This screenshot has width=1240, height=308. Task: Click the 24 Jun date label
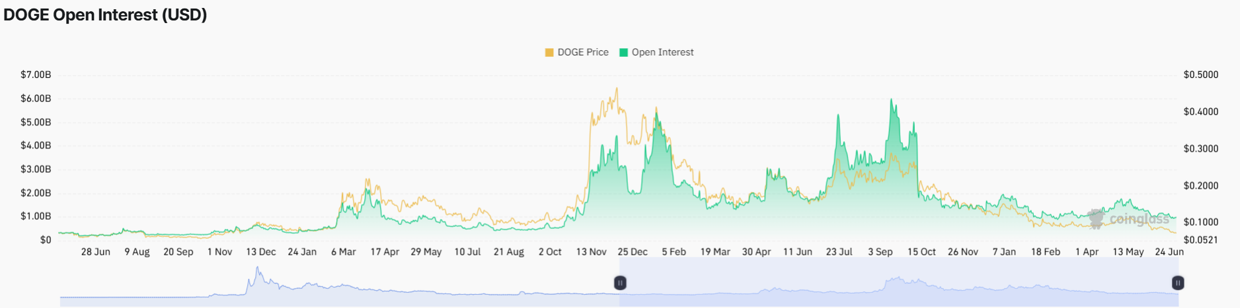1169,252
